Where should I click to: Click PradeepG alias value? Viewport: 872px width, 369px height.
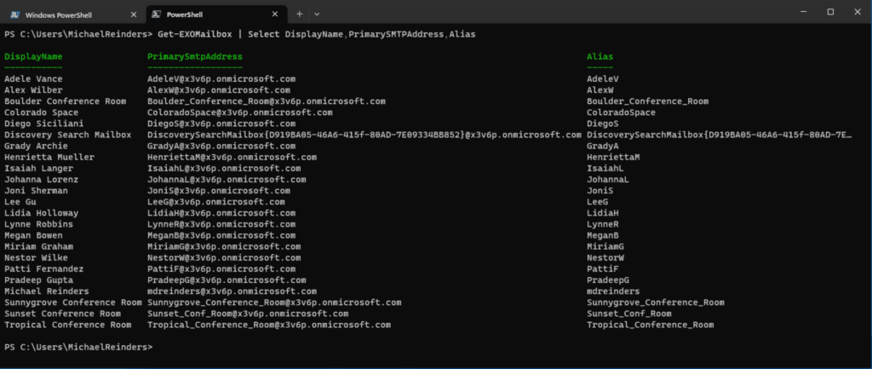coord(608,280)
